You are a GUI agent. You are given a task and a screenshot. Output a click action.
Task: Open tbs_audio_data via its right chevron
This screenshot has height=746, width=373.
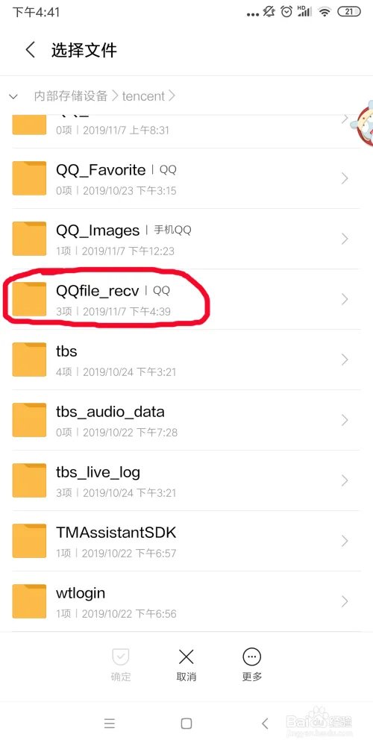point(345,420)
